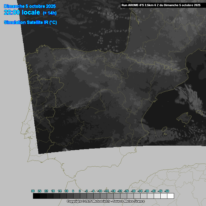Click the '22:00 locale' time label
Viewport: 206px width, 206px height.
tap(22, 13)
